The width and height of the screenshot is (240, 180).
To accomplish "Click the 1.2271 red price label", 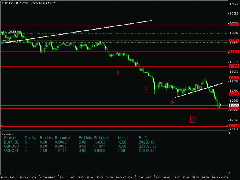I will coord(234,126).
